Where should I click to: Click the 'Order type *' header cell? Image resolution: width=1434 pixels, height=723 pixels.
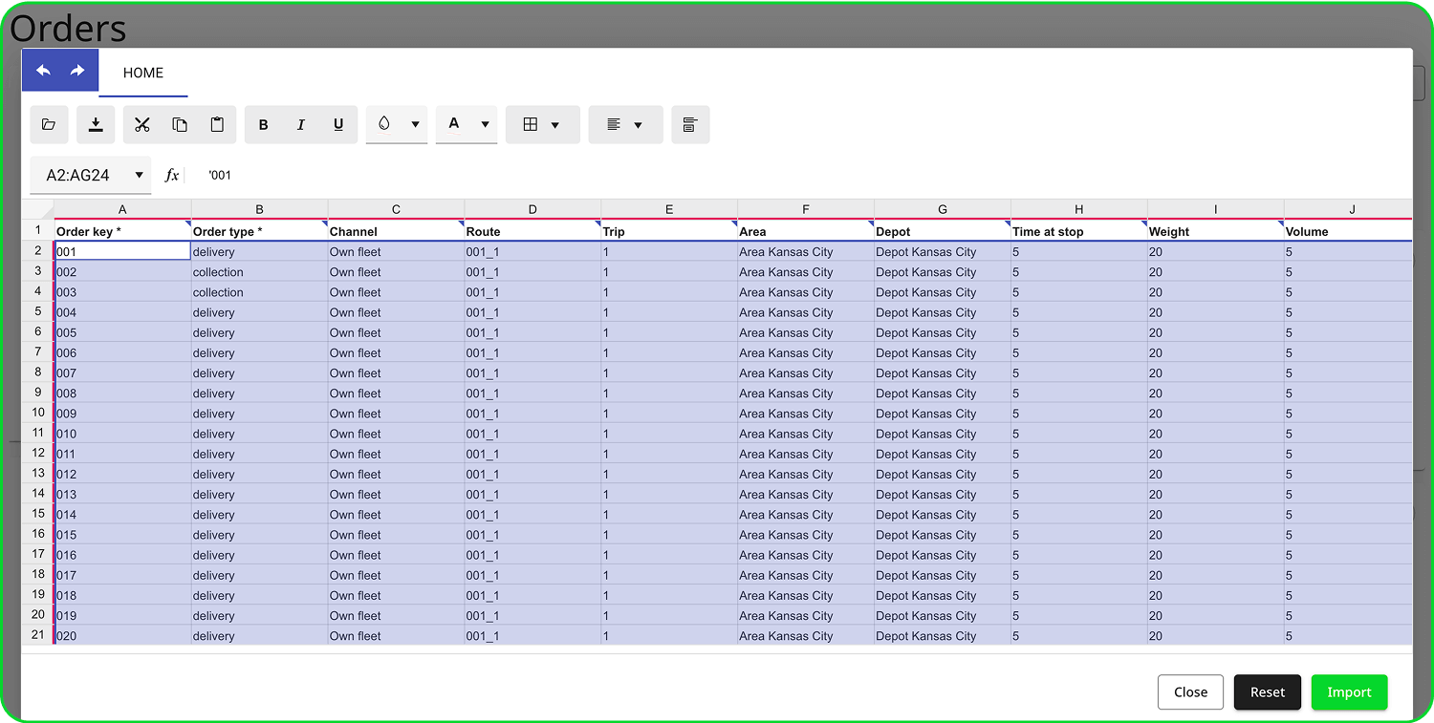(259, 231)
